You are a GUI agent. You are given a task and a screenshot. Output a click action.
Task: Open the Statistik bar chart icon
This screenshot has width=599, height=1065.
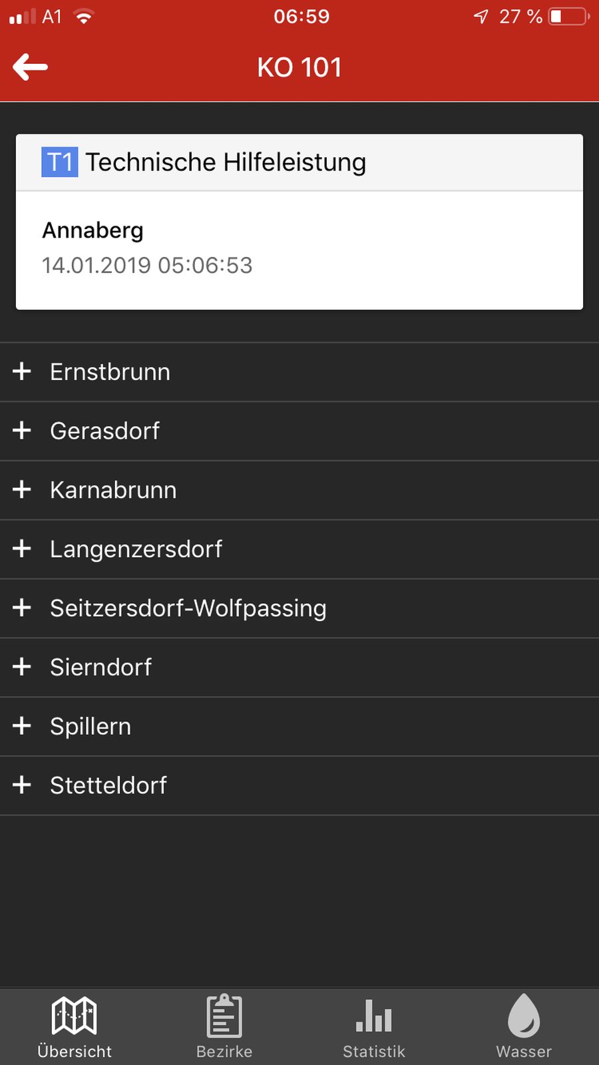(374, 1016)
